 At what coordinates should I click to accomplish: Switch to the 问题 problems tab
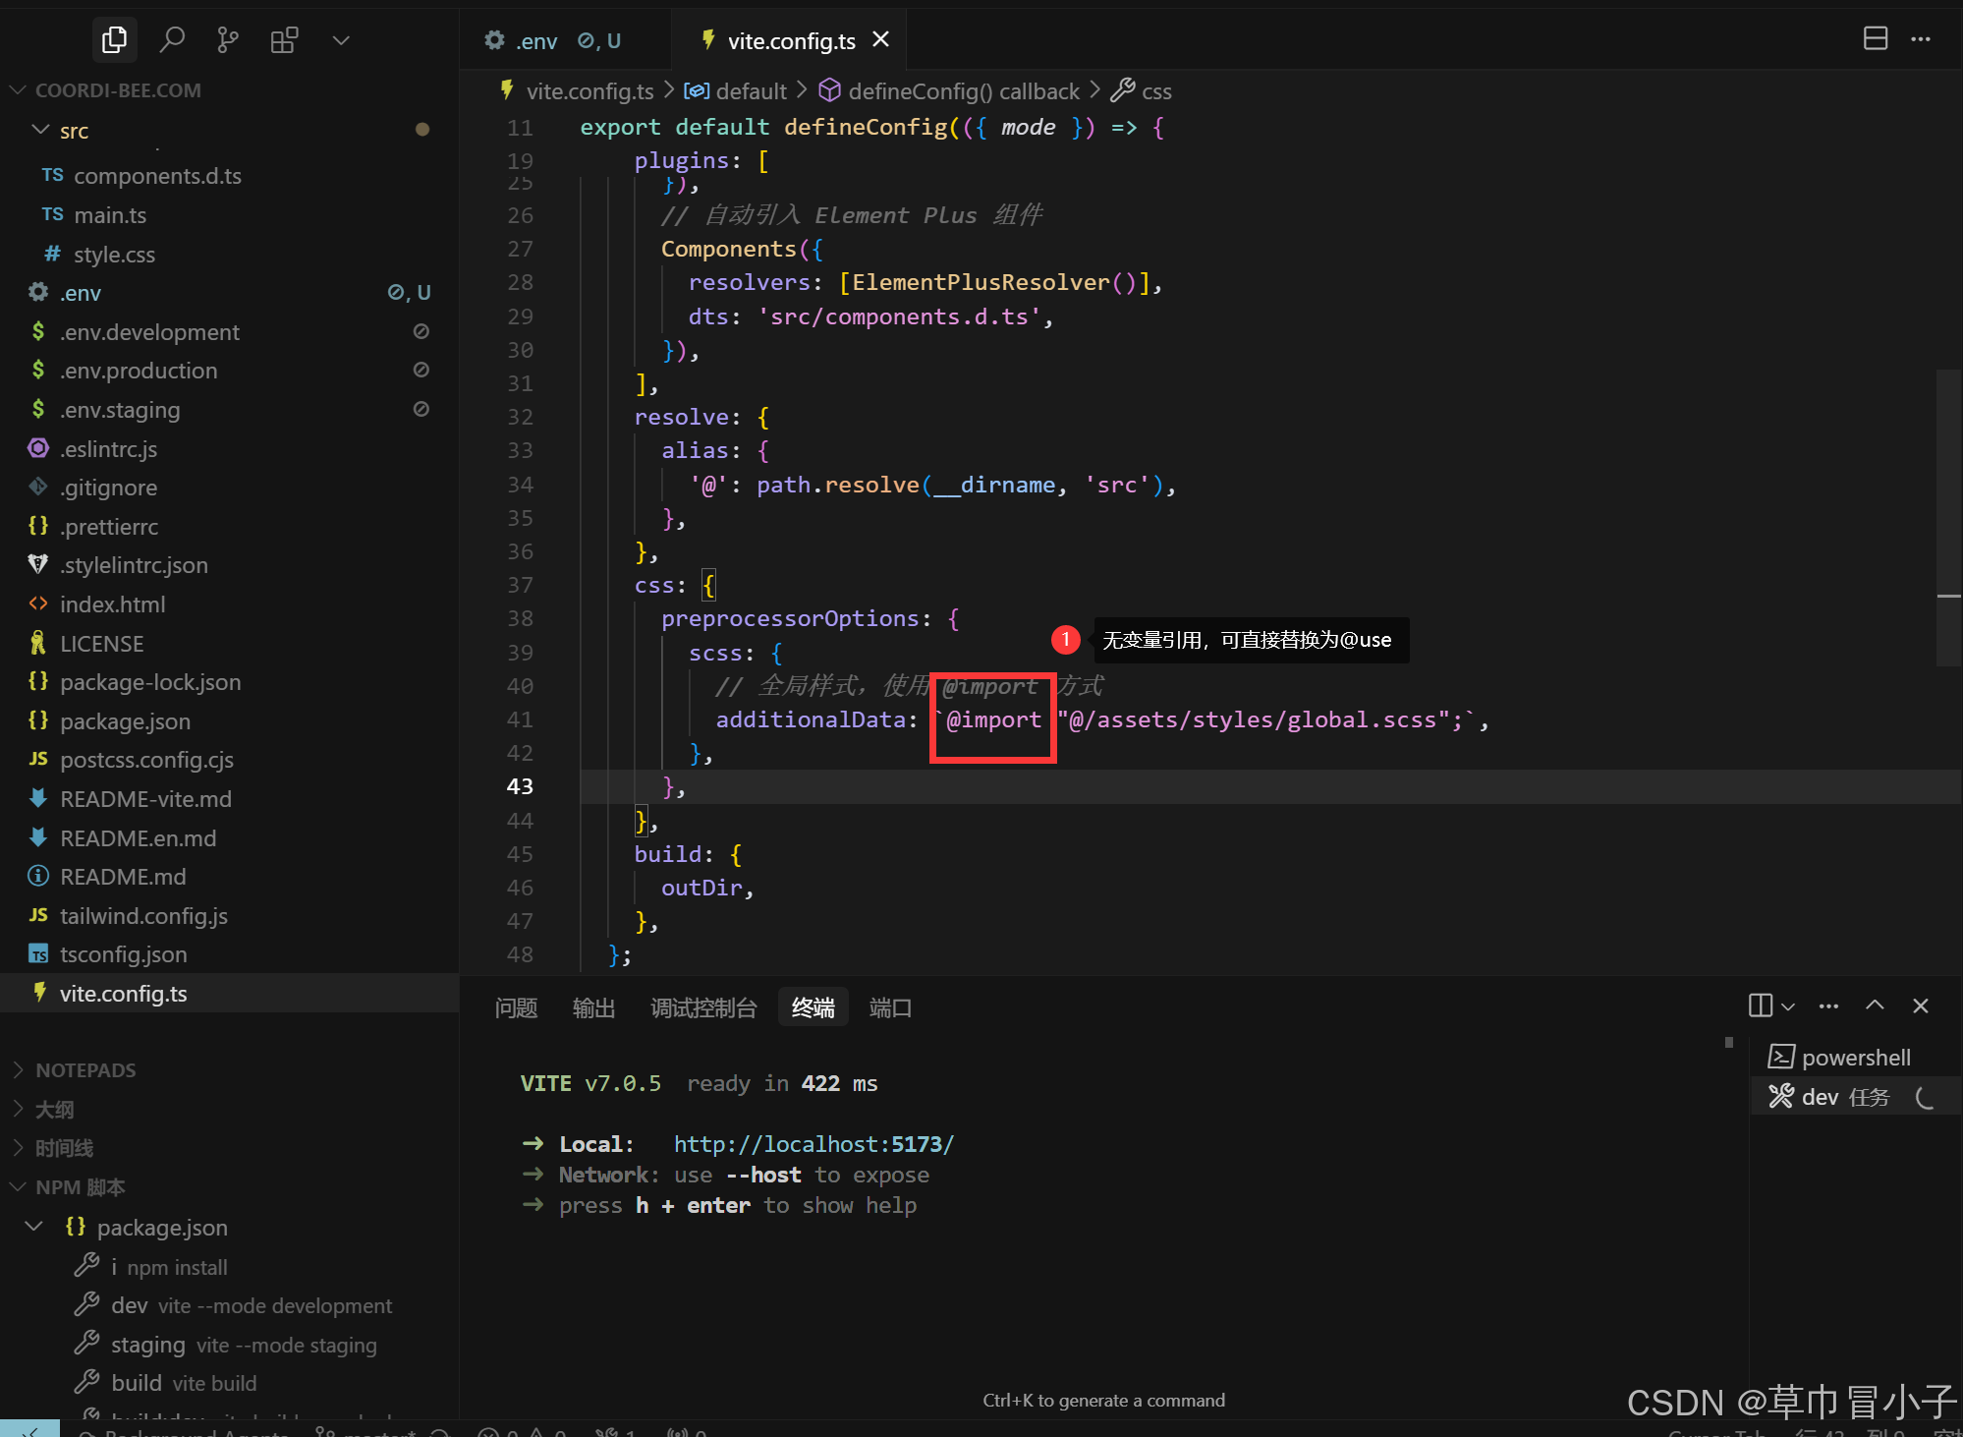coord(516,1007)
